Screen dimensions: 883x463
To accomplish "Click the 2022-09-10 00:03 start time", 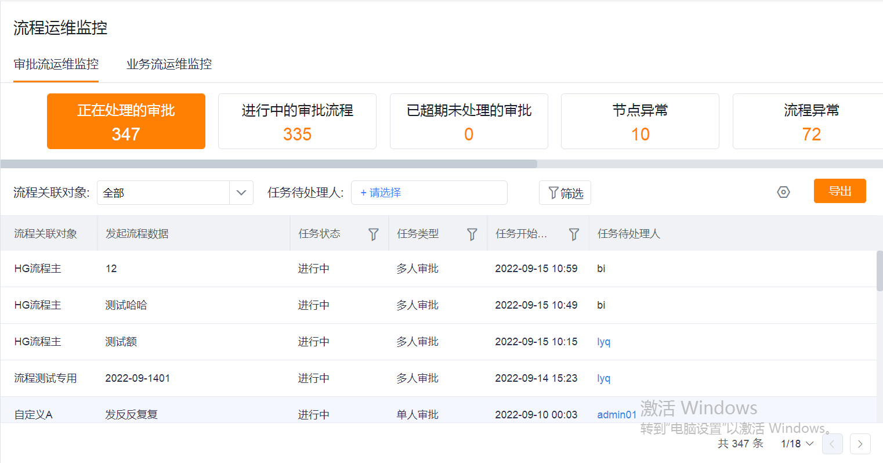I will coord(536,415).
